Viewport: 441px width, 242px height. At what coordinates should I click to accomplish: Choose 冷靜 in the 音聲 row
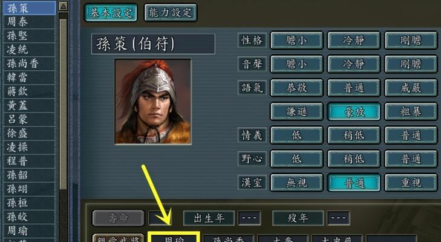[x=353, y=64]
